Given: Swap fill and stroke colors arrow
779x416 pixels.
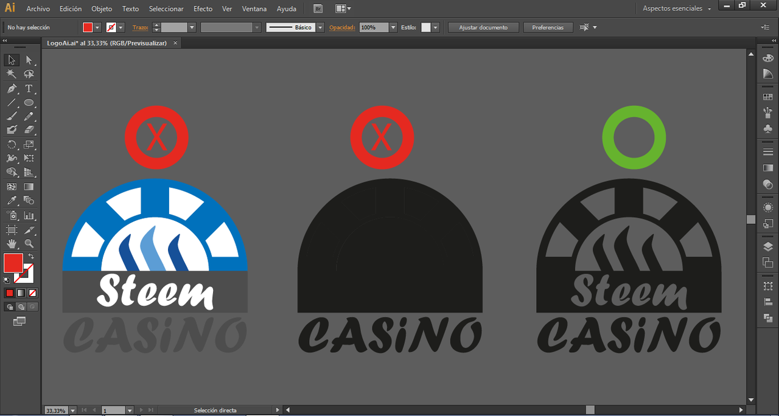Looking at the screenshot, I should point(31,257).
